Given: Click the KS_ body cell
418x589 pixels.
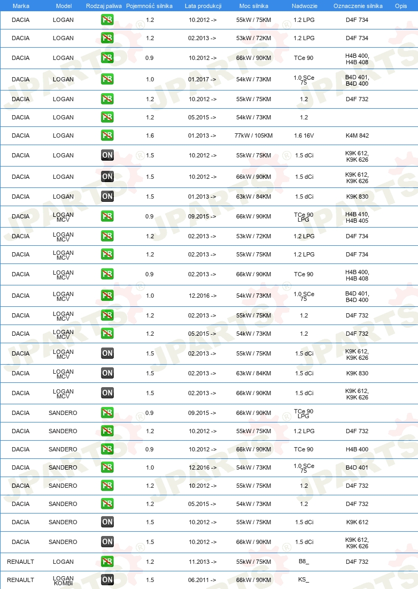Looking at the screenshot, I should point(304,579).
